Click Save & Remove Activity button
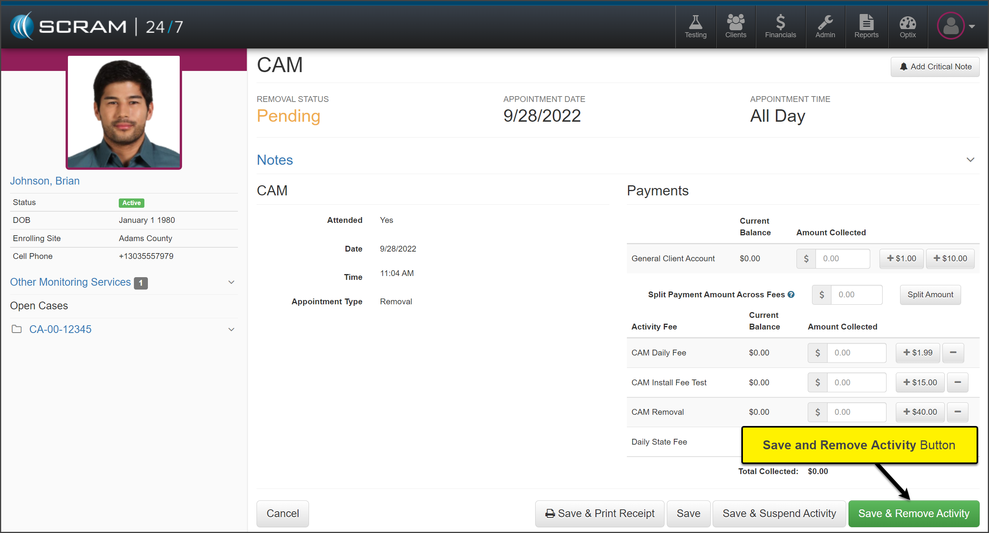 click(x=913, y=514)
